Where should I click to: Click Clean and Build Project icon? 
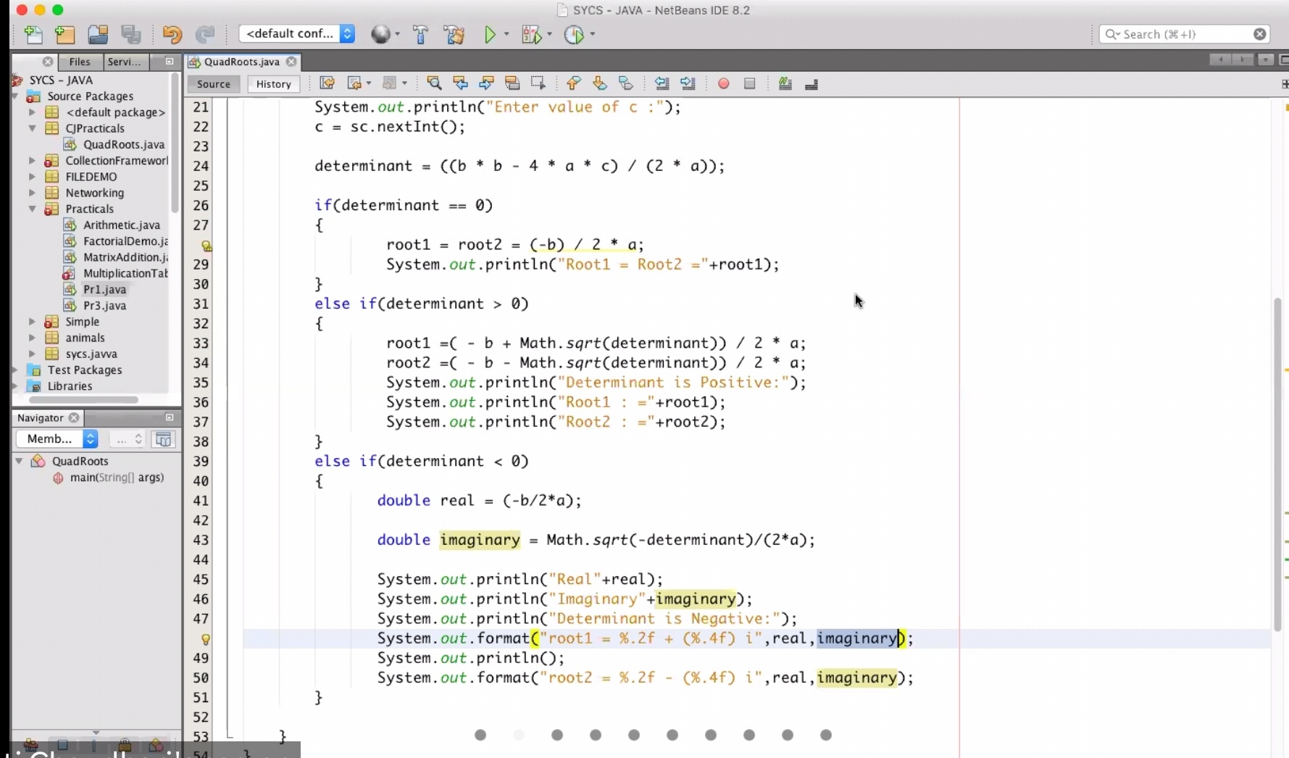454,34
